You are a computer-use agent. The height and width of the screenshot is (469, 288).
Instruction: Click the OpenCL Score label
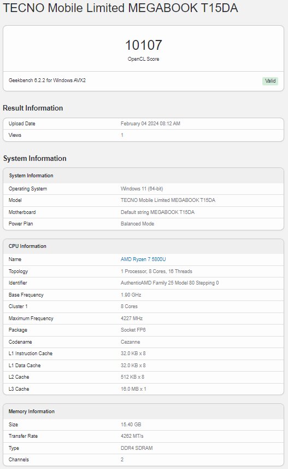(x=143, y=59)
